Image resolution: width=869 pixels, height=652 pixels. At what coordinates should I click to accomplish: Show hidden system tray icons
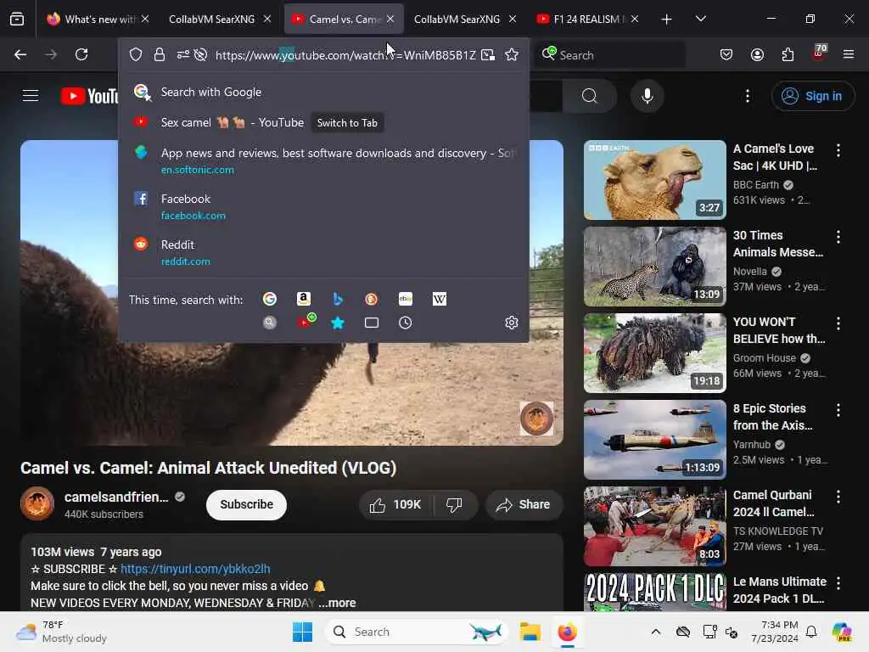point(656,632)
